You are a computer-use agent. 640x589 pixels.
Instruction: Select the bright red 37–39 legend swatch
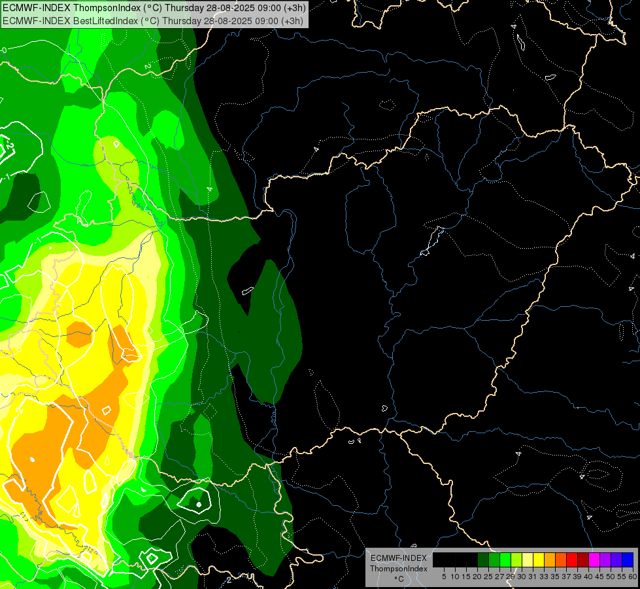(572, 560)
